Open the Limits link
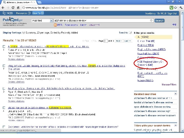The width and height of the screenshot is (184, 138). (83, 25)
